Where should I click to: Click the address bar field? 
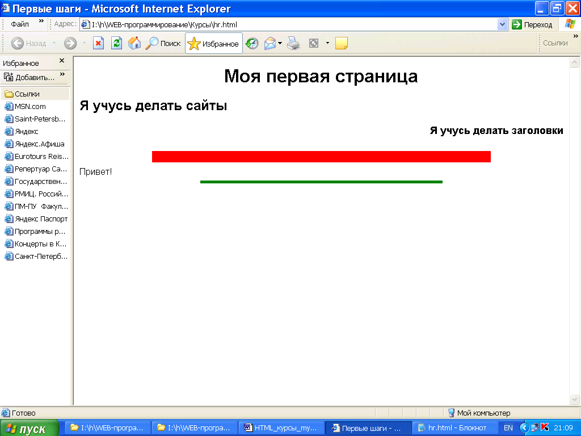[289, 24]
